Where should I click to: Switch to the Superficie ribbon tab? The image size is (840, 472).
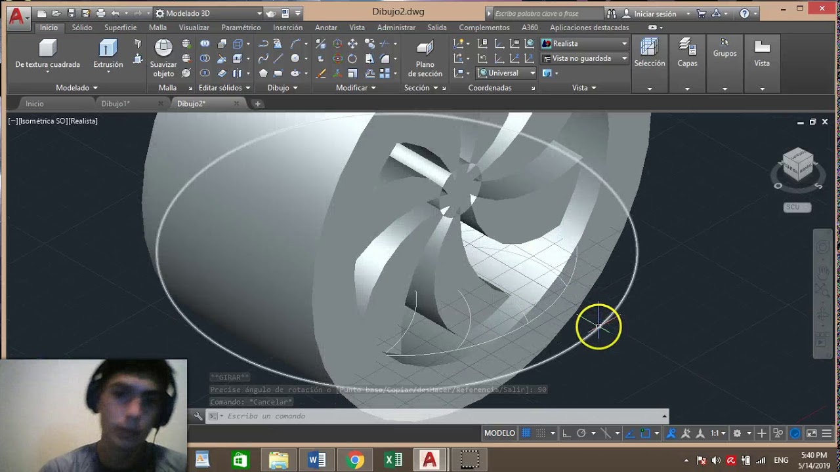tap(121, 28)
